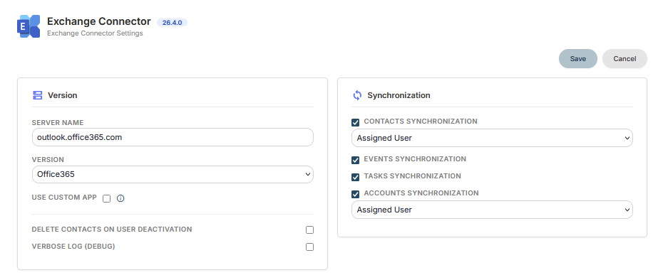Click the Events Synchronization label
The height and width of the screenshot is (275, 663).
[415, 159]
